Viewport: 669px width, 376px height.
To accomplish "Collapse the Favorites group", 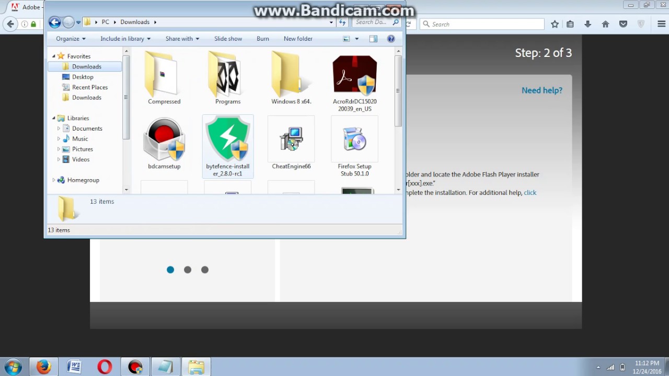I will point(53,56).
